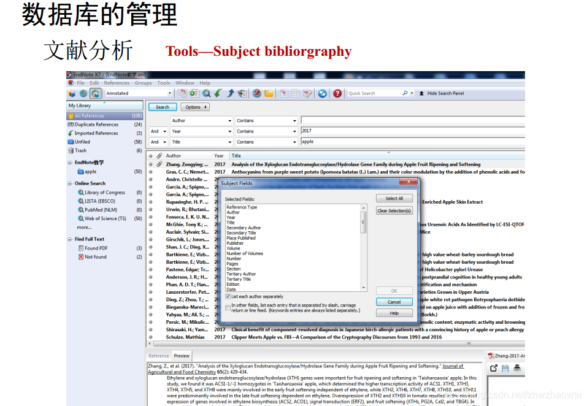Select the apple group in library
Screen dimensions: 587x406
[x=104, y=172]
